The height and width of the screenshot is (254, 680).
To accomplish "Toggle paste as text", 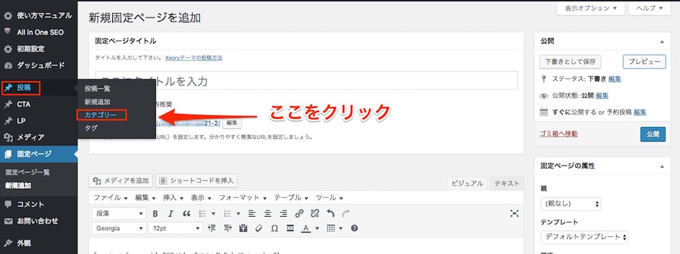I will click(x=243, y=228).
